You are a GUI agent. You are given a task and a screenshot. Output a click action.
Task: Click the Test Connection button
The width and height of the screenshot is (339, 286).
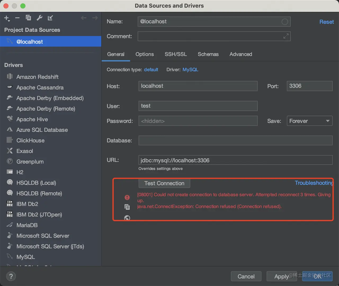164,183
